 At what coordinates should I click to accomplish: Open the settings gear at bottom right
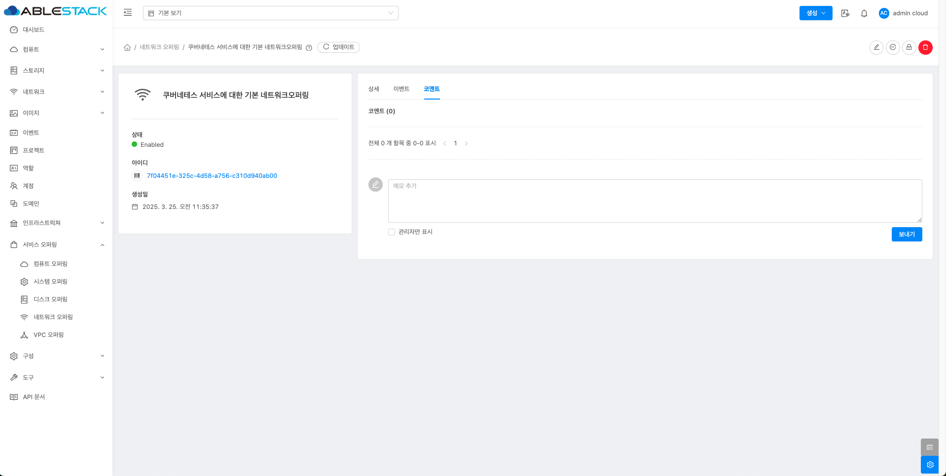[x=930, y=465]
